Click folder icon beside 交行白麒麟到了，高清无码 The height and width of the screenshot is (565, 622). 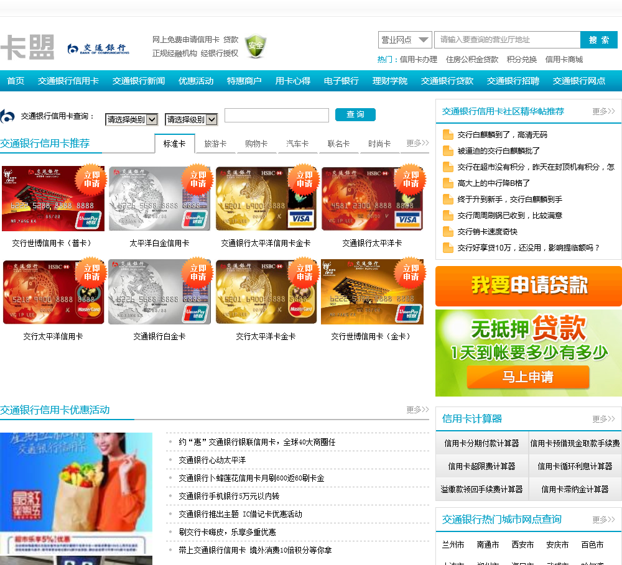pos(448,135)
